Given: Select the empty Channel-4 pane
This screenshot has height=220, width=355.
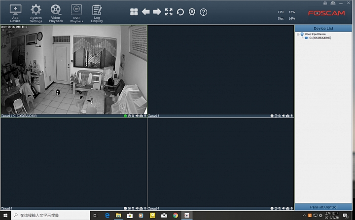Looking at the screenshot, I should click(x=220, y=162).
